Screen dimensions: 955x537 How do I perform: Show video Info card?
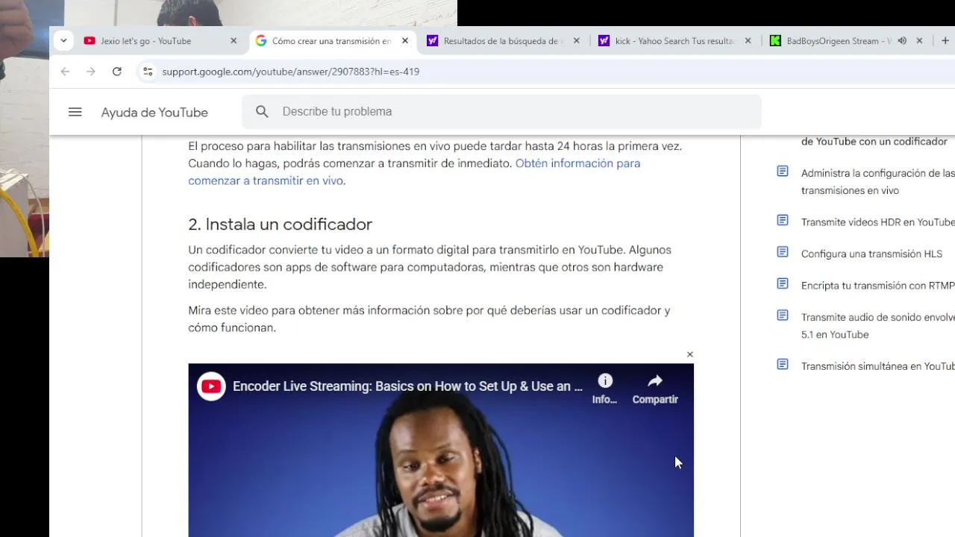click(605, 389)
